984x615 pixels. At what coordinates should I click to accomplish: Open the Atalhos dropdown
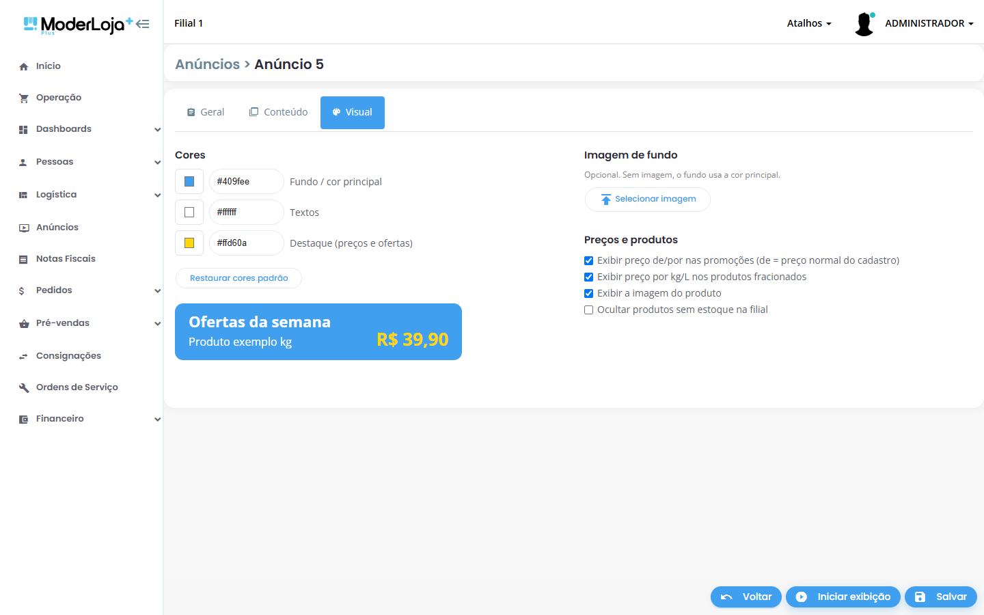[x=809, y=23]
